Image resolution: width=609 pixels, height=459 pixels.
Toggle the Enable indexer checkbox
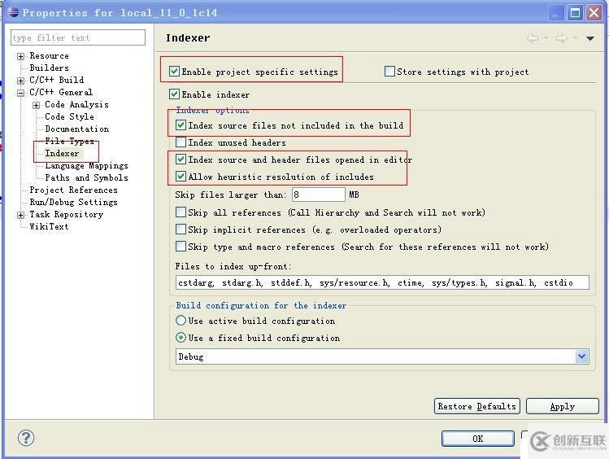tap(174, 94)
